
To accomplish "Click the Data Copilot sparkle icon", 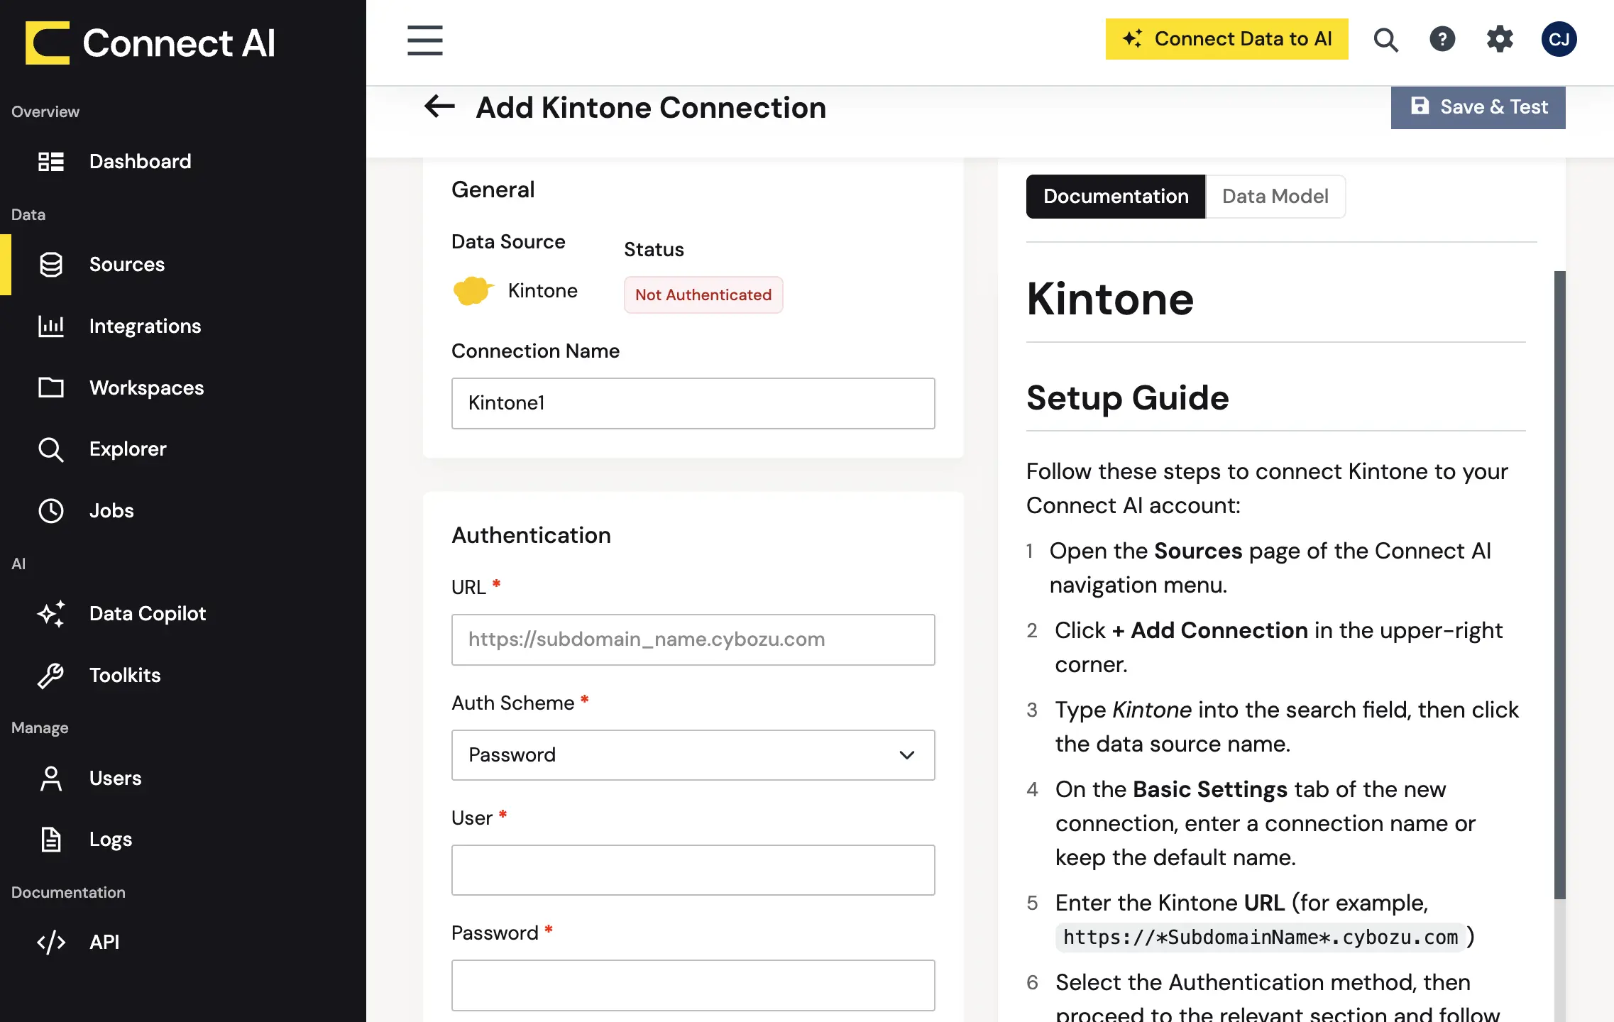I will pyautogui.click(x=51, y=613).
